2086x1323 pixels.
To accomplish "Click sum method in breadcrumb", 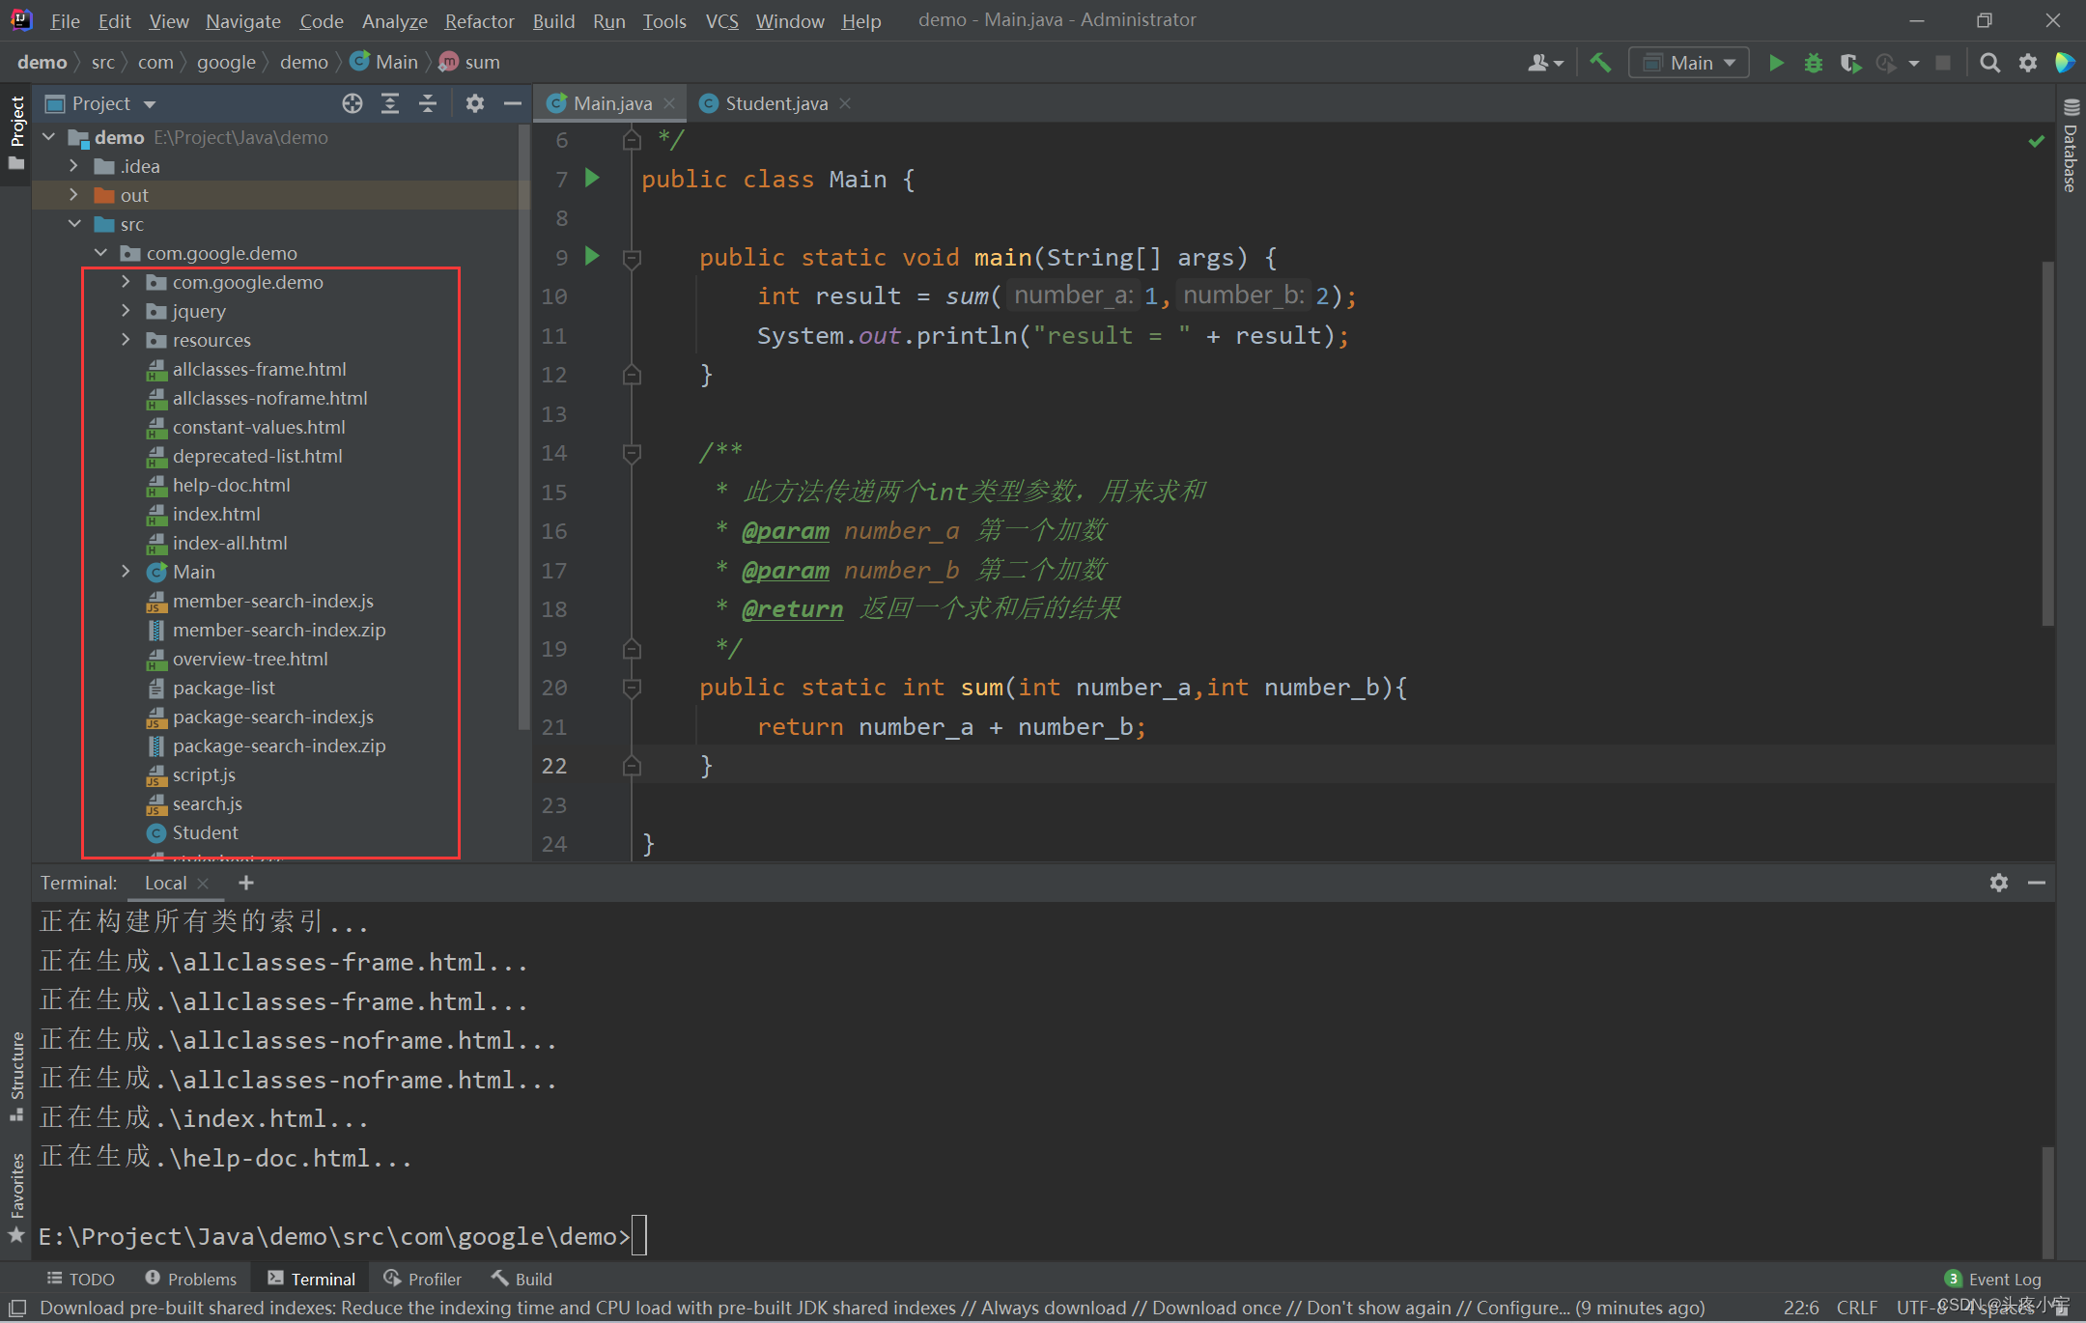I will 470,62.
